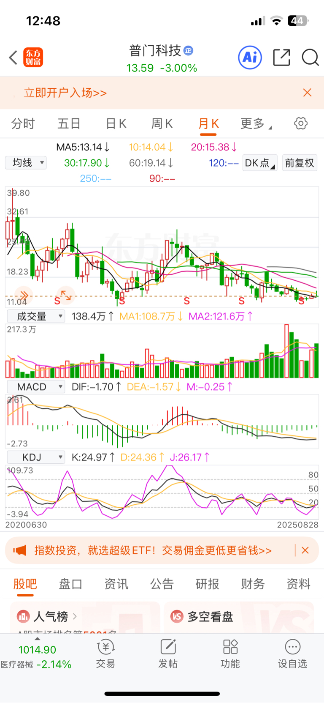Tap the 60:19.14 moving average value
Image resolution: width=324 pixels, height=703 pixels.
(x=151, y=163)
